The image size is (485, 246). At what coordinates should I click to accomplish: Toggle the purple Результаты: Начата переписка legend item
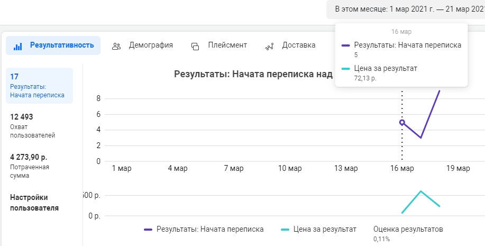204,229
